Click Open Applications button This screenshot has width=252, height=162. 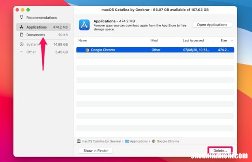click(212, 25)
